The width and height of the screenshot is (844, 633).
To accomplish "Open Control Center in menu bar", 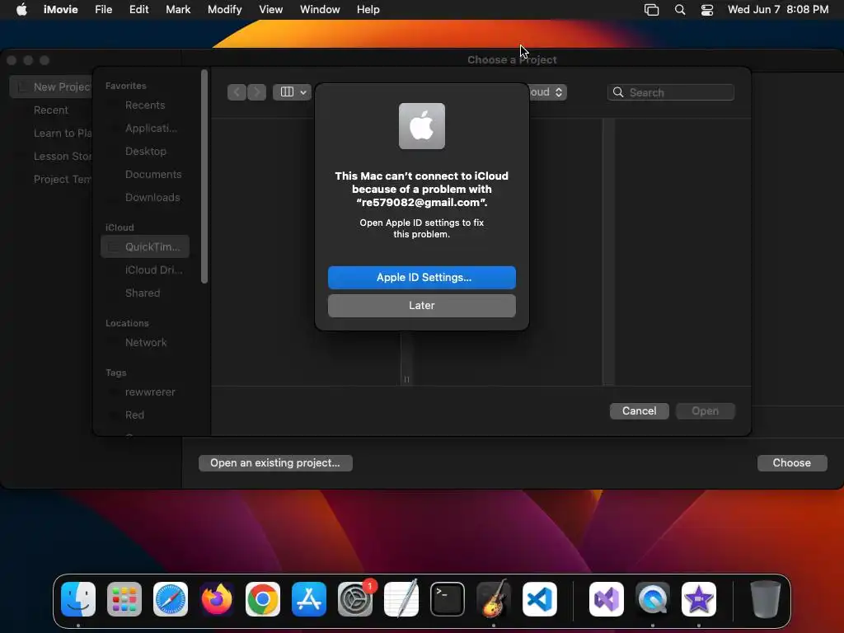I will 706,10.
